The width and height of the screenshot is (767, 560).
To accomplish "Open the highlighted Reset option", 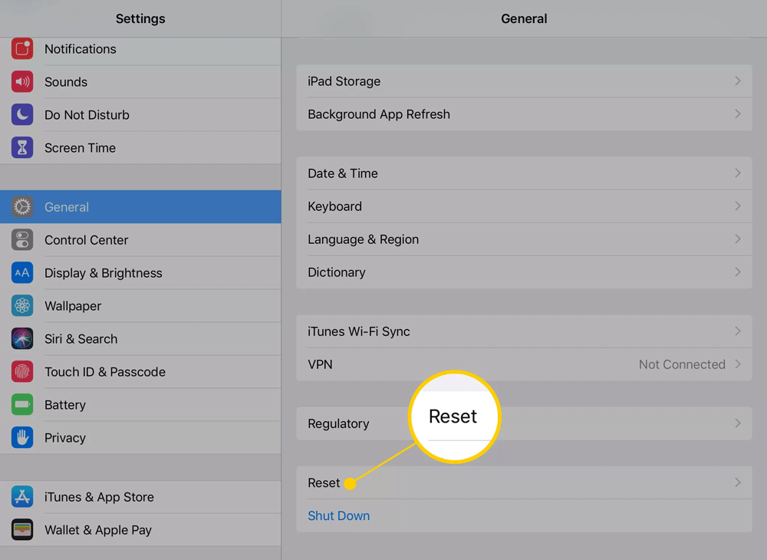I will point(323,483).
